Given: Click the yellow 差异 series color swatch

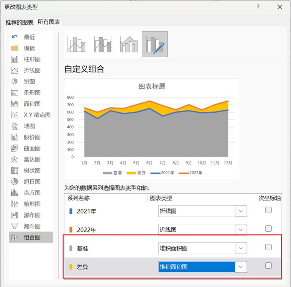Looking at the screenshot, I should (x=71, y=267).
